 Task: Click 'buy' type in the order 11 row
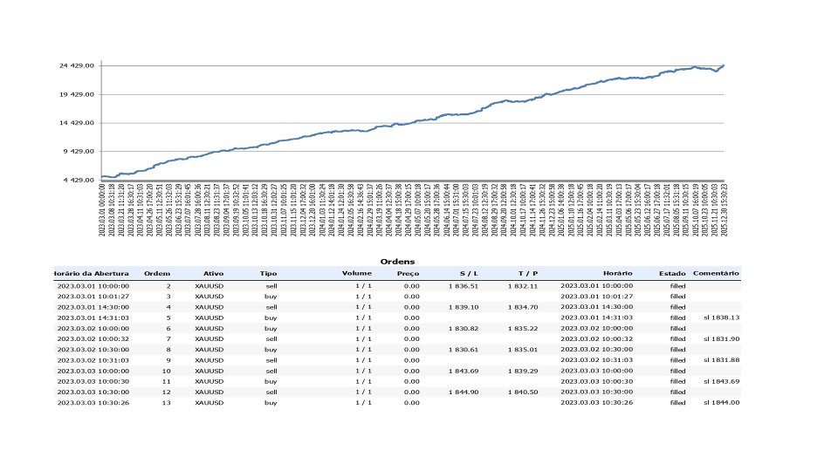[271, 382]
